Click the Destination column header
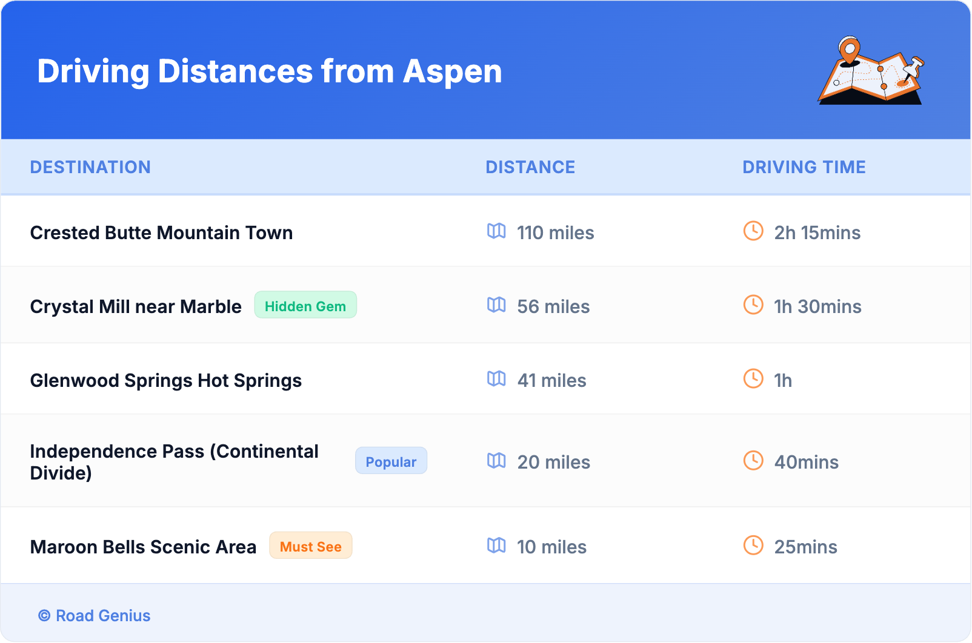Screen dimensions: 972x643 click(x=90, y=167)
